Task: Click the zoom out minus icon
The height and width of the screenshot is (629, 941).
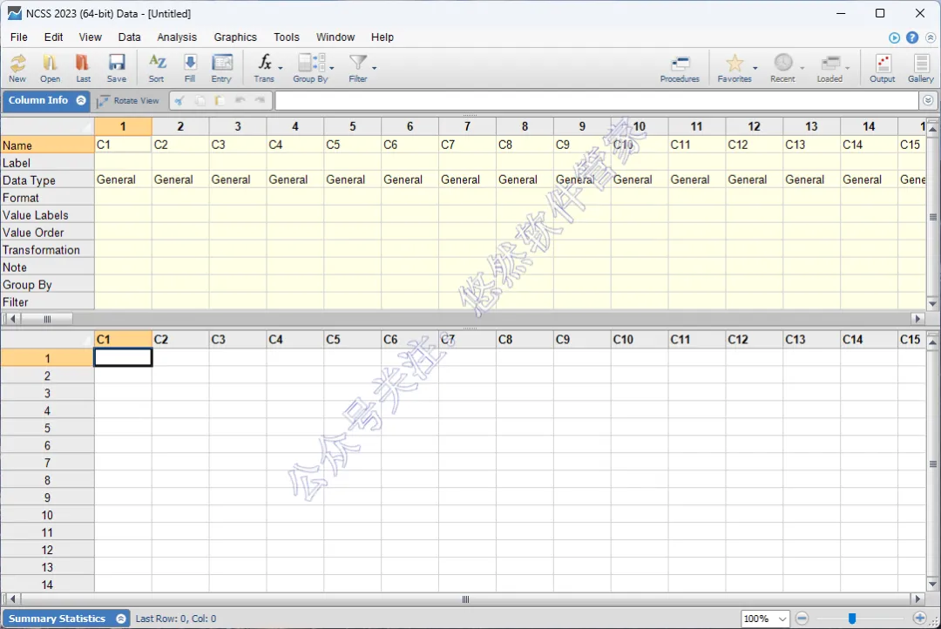Action: [x=802, y=619]
